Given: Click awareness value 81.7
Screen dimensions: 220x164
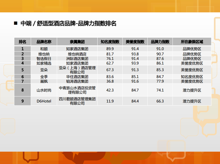Looking at the screenshot, I should click(110, 54).
